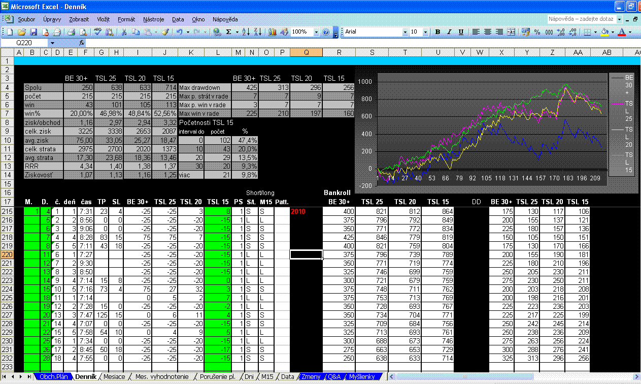The height and width of the screenshot is (384, 641).
Task: Run the spelling check (ABC) icon
Action: (x=97, y=31)
